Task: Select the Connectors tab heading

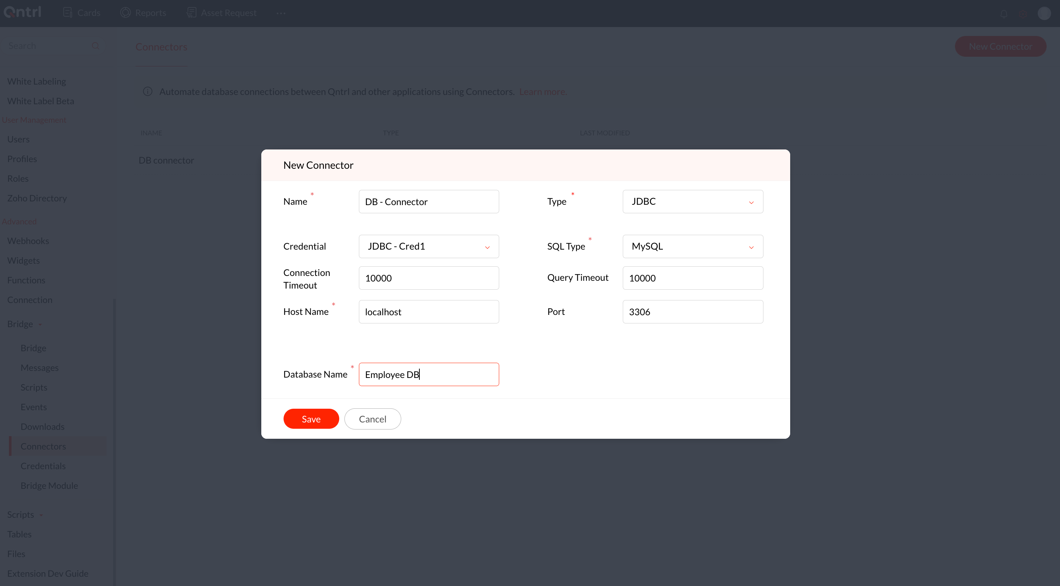Action: coord(161,47)
